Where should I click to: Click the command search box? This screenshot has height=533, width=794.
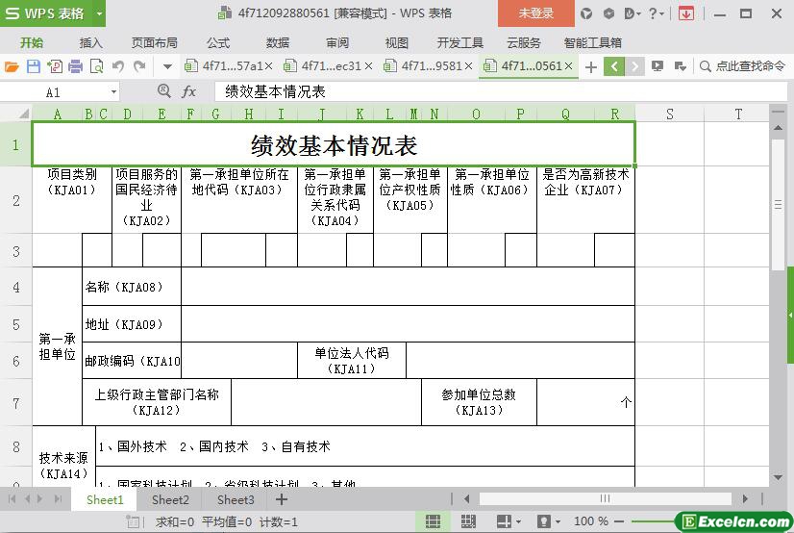point(742,65)
